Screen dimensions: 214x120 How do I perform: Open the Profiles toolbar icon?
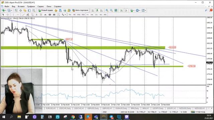click(9, 10)
